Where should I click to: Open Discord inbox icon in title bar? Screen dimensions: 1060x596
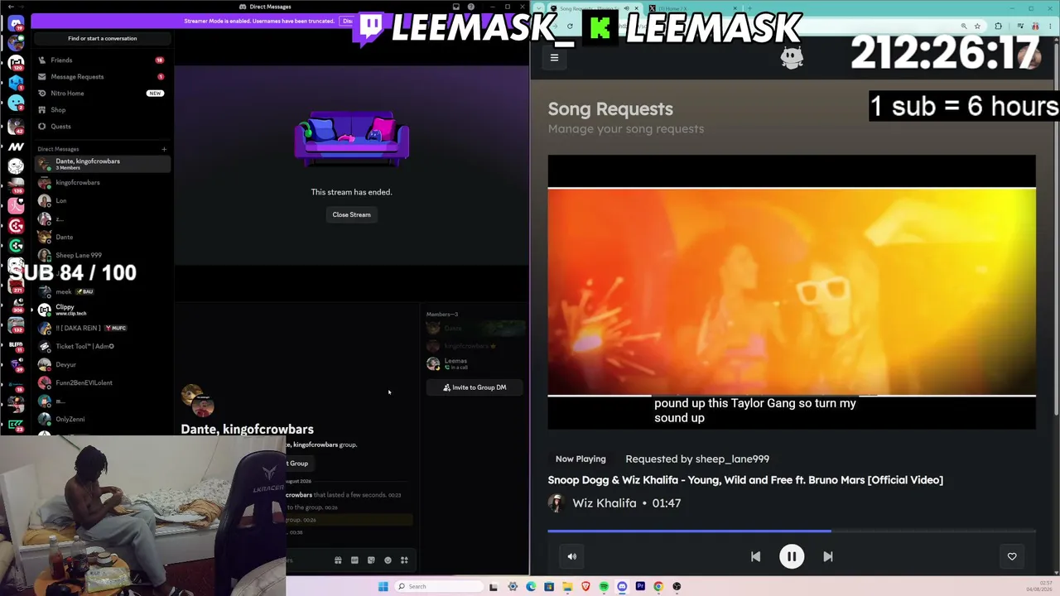(455, 7)
